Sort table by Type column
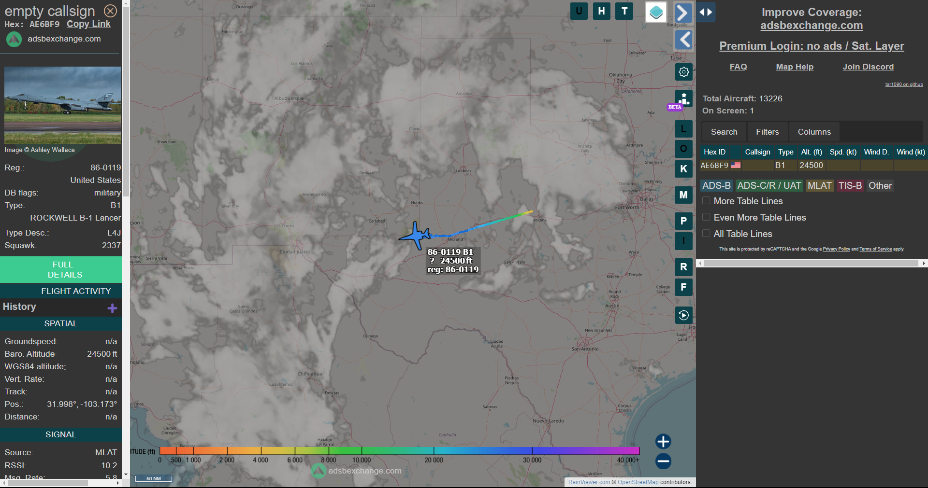Screen dimensions: 928x488 pos(785,152)
